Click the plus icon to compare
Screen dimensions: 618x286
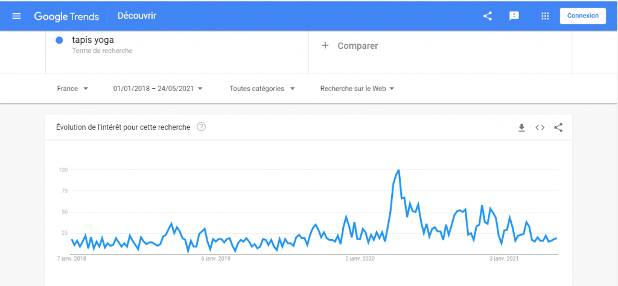[x=325, y=46]
